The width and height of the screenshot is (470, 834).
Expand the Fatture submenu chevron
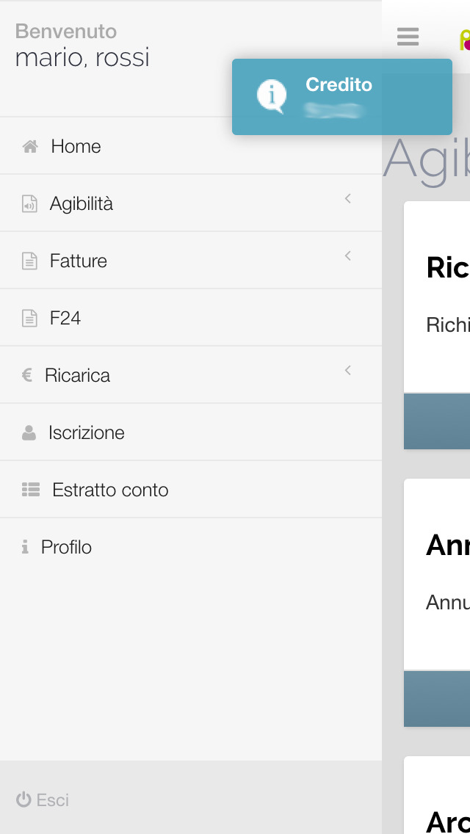pos(348,255)
